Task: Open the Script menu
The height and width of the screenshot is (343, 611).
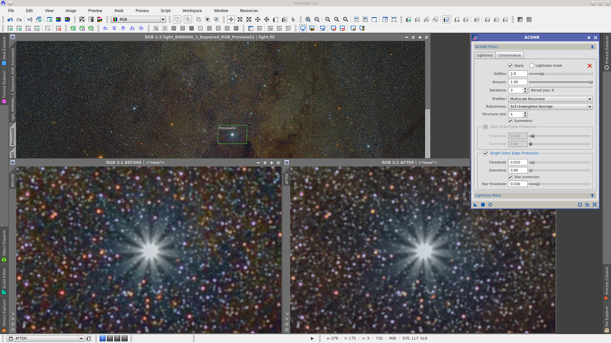Action: click(x=166, y=11)
